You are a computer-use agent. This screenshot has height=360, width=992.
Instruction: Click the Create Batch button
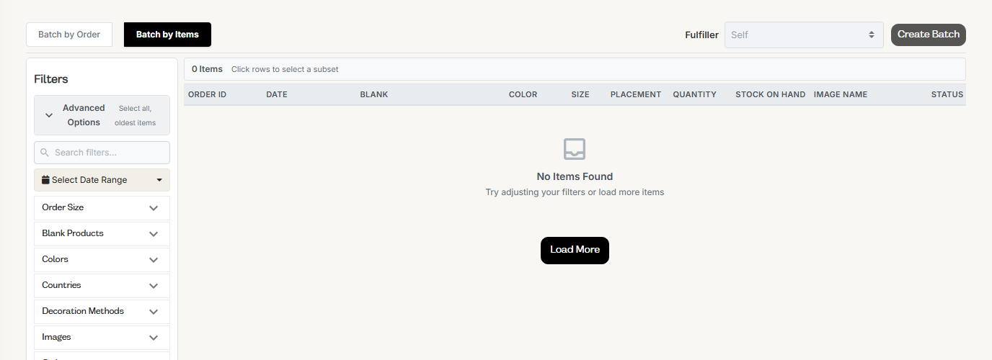929,35
